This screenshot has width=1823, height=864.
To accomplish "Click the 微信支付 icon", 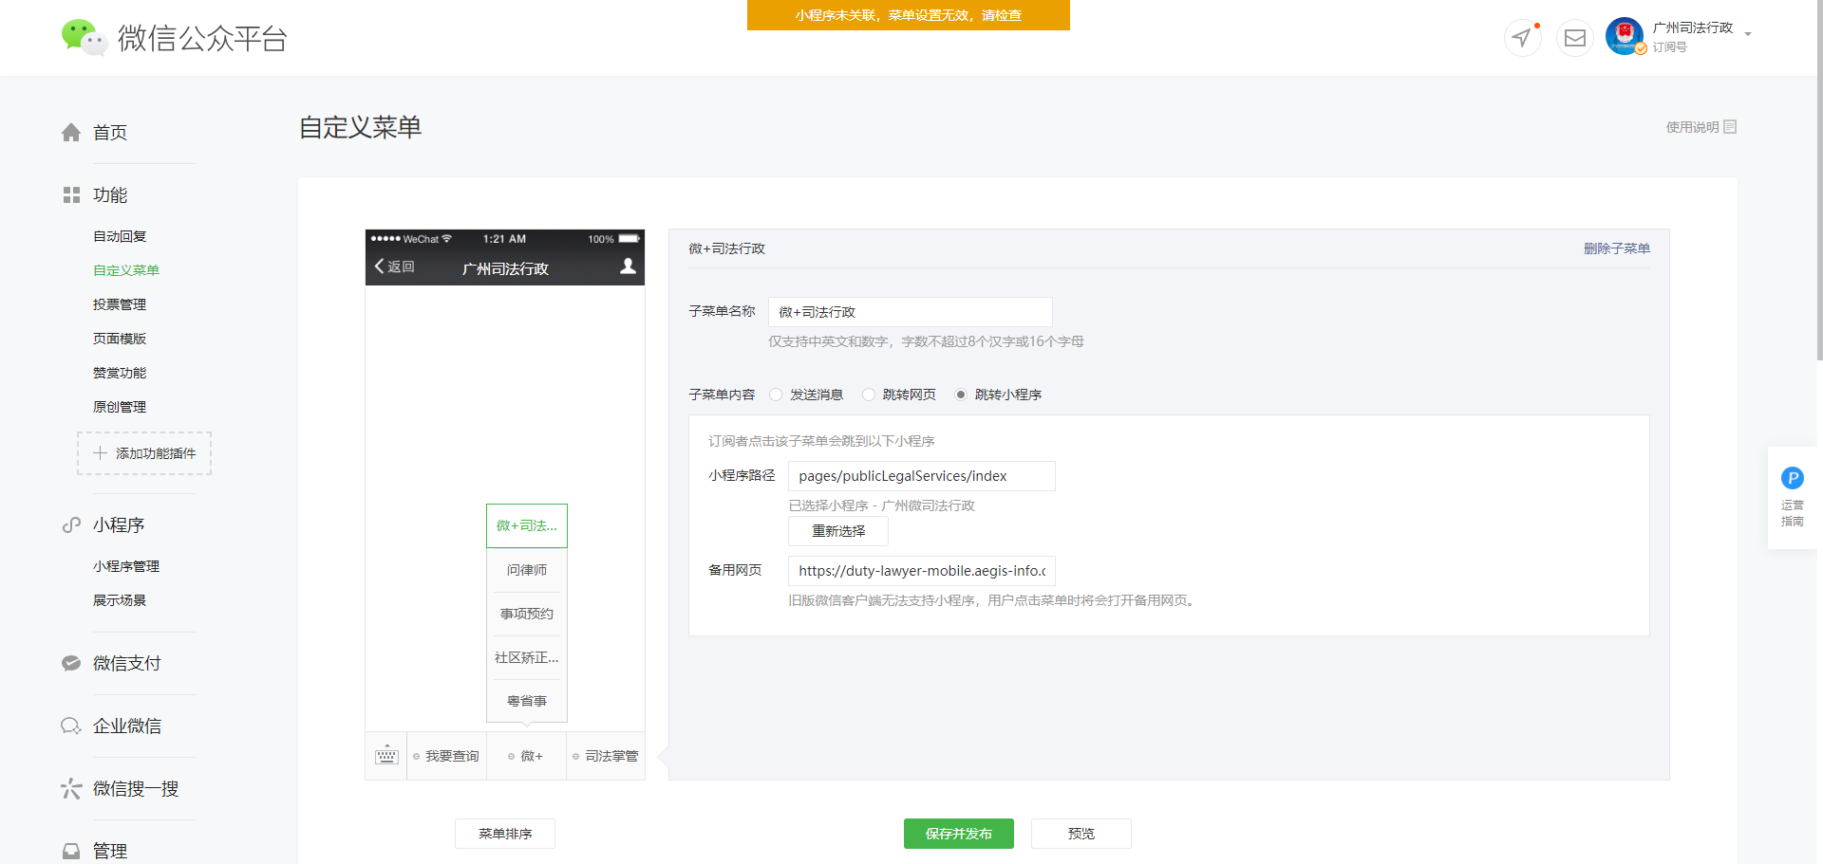I will [71, 664].
